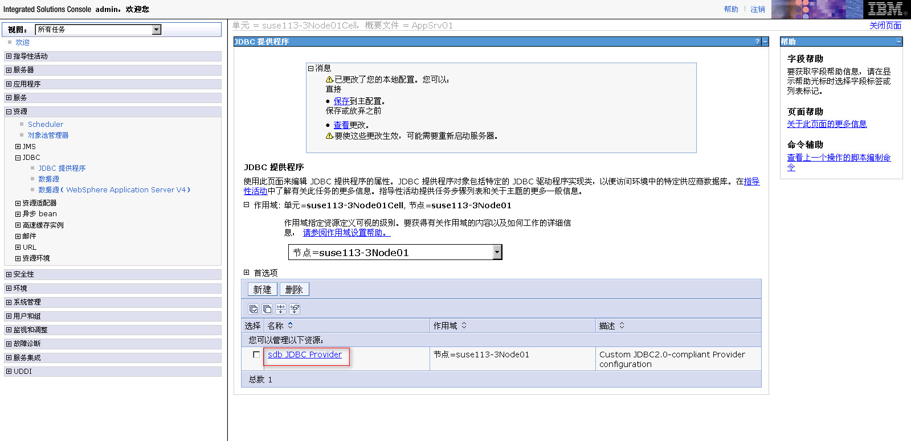The width and height of the screenshot is (911, 441).
Task: Click the 保存 link in messages
Action: pos(342,101)
